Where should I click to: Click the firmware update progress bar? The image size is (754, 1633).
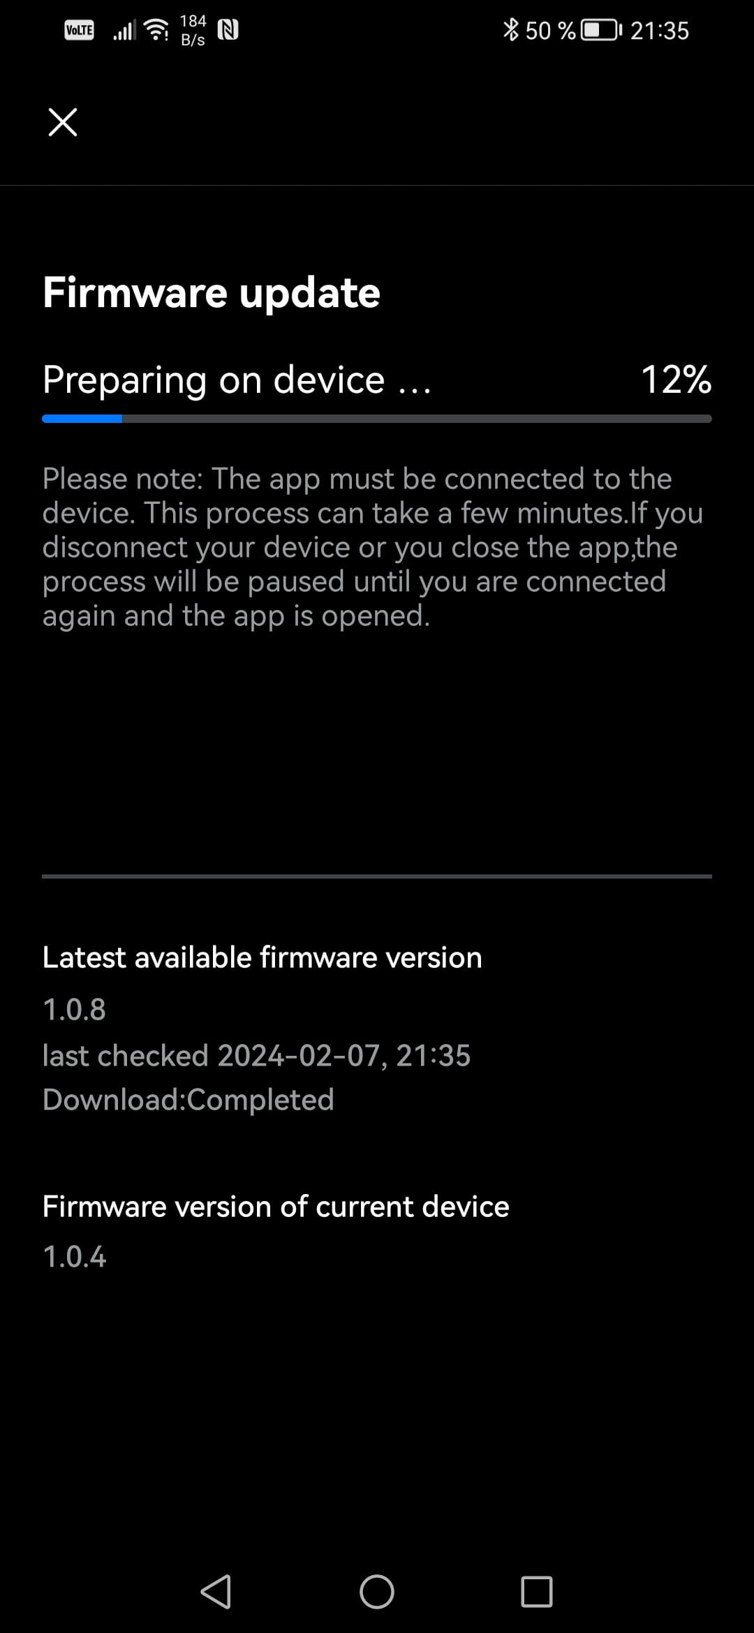pyautogui.click(x=377, y=419)
